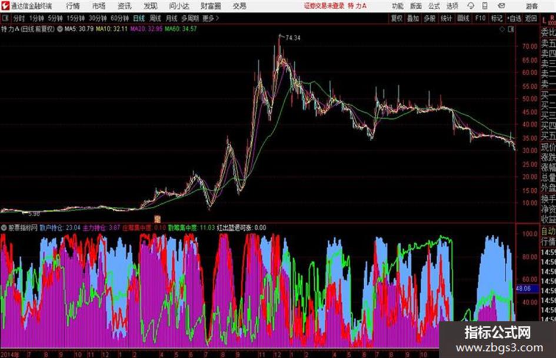
Task: Switch to the 分时 chart tab
Action: pos(19,18)
